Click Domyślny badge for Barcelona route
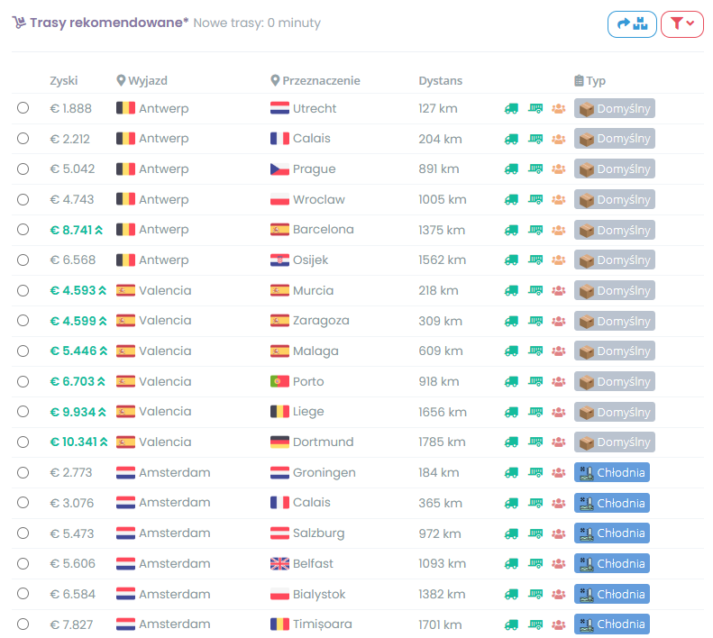713x638 pixels. point(615,230)
